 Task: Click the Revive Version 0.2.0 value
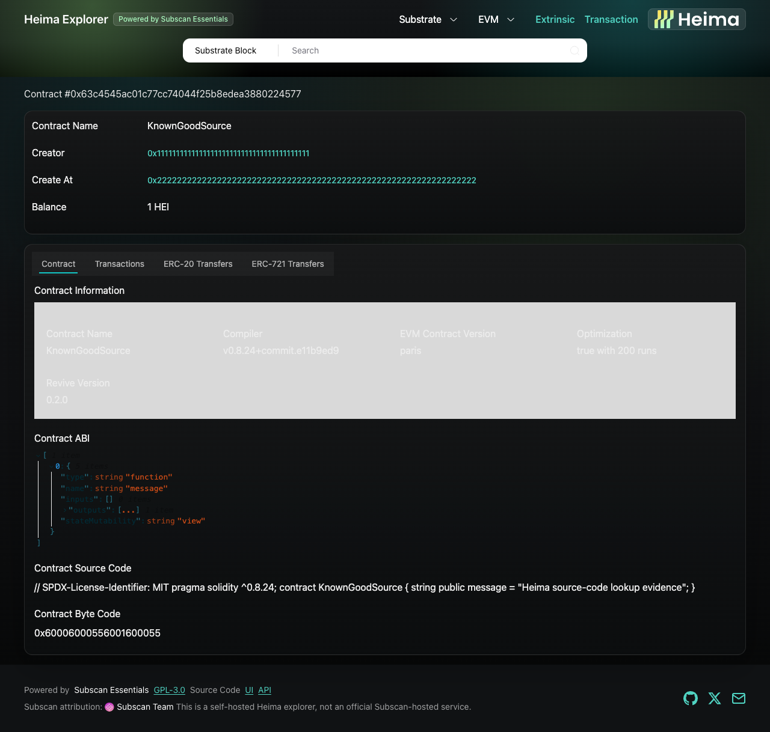(x=57, y=400)
